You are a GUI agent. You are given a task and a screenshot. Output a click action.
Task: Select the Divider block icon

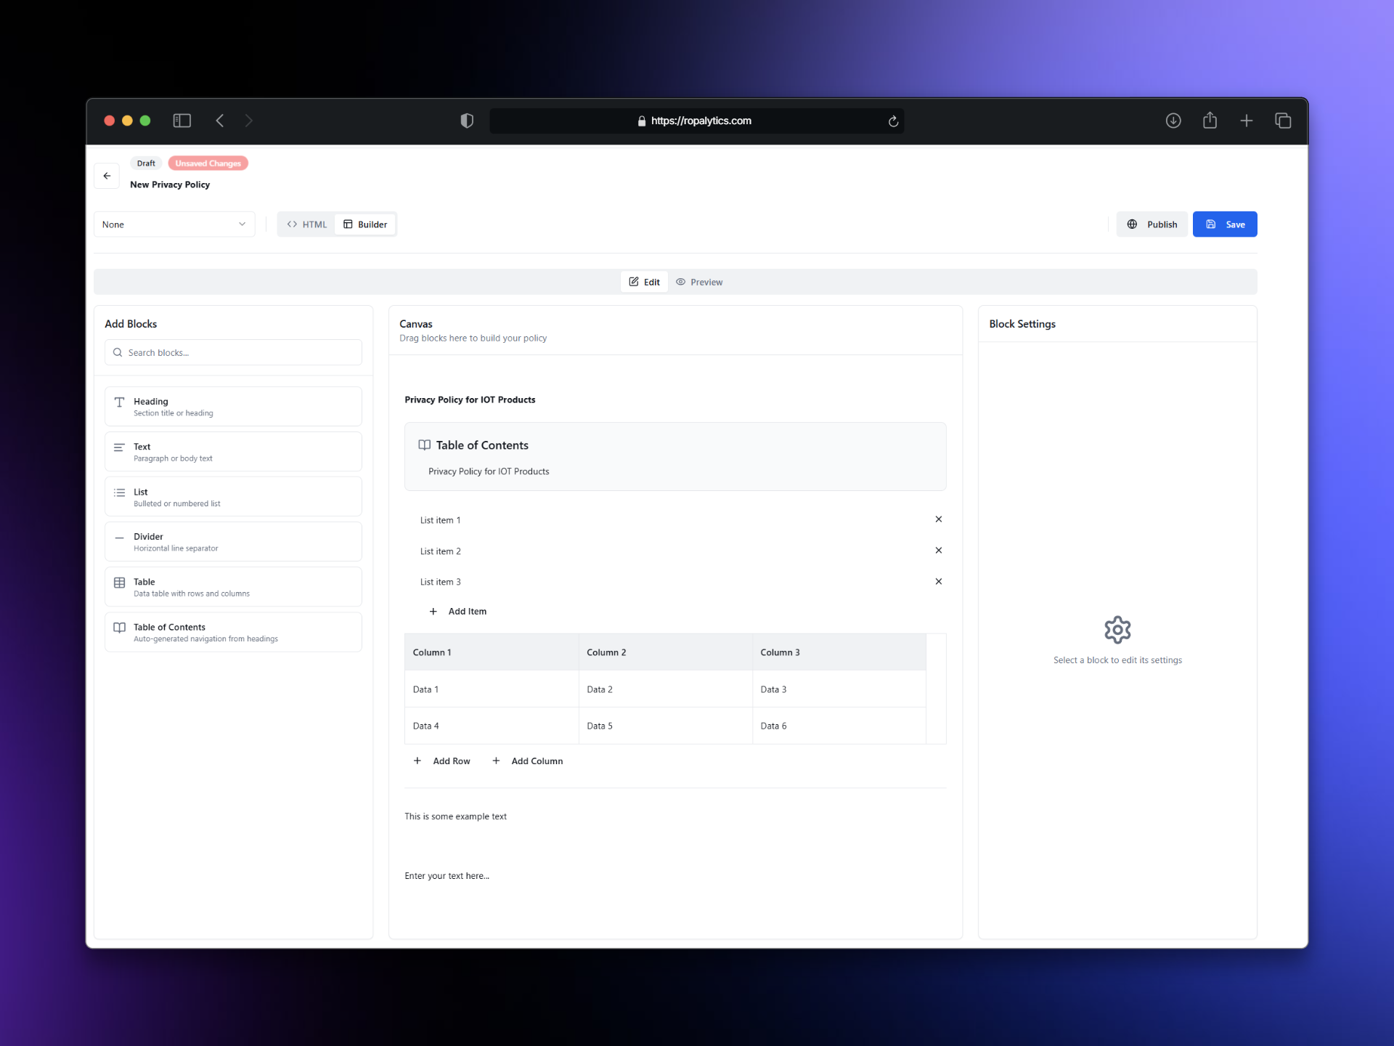119,538
